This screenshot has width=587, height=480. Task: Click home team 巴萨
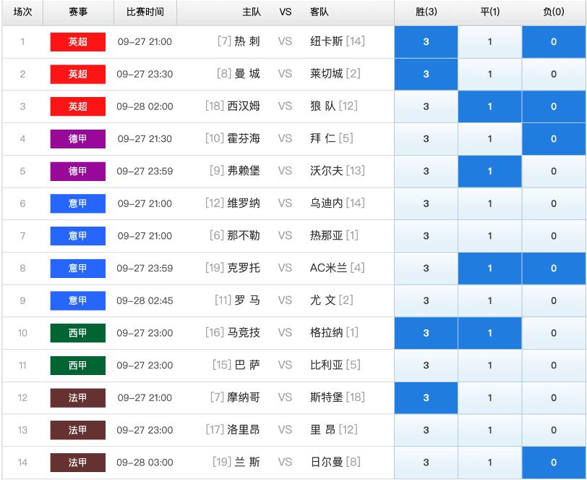point(247,365)
